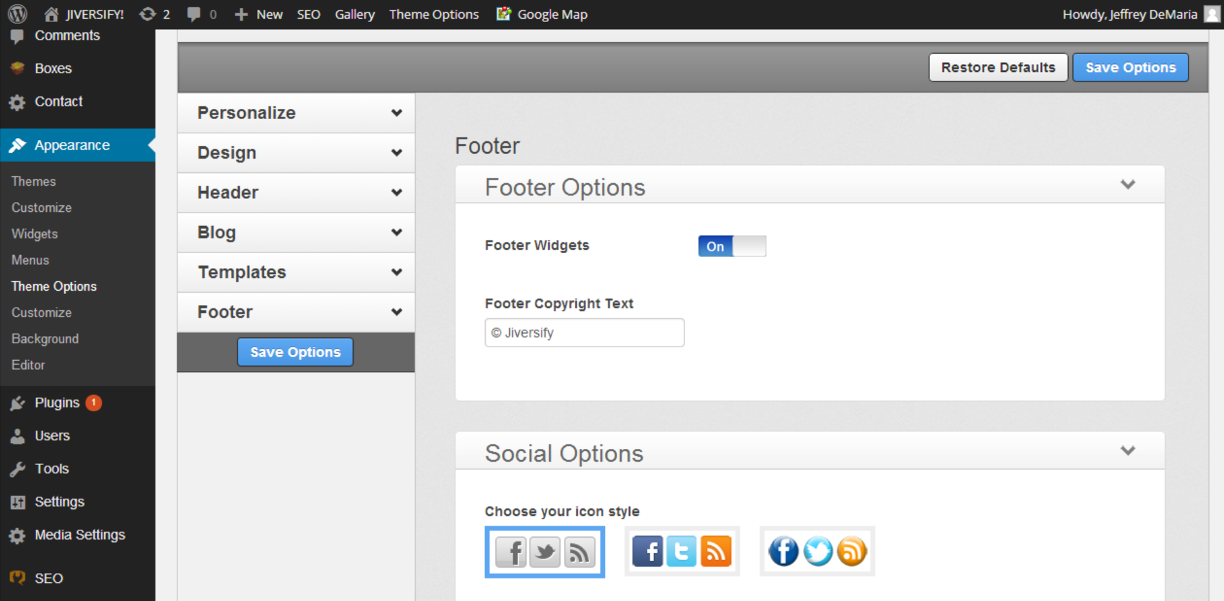
Task: Select the gray square social icon style
Action: point(545,552)
